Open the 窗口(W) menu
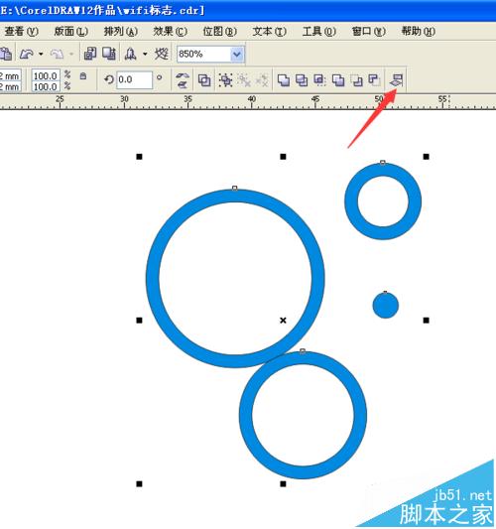The width and height of the screenshot is (496, 529). [369, 32]
